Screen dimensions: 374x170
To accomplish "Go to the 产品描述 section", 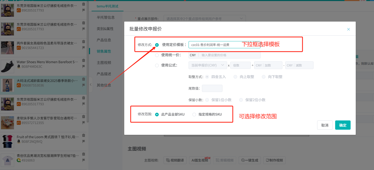I will tap(104, 74).
